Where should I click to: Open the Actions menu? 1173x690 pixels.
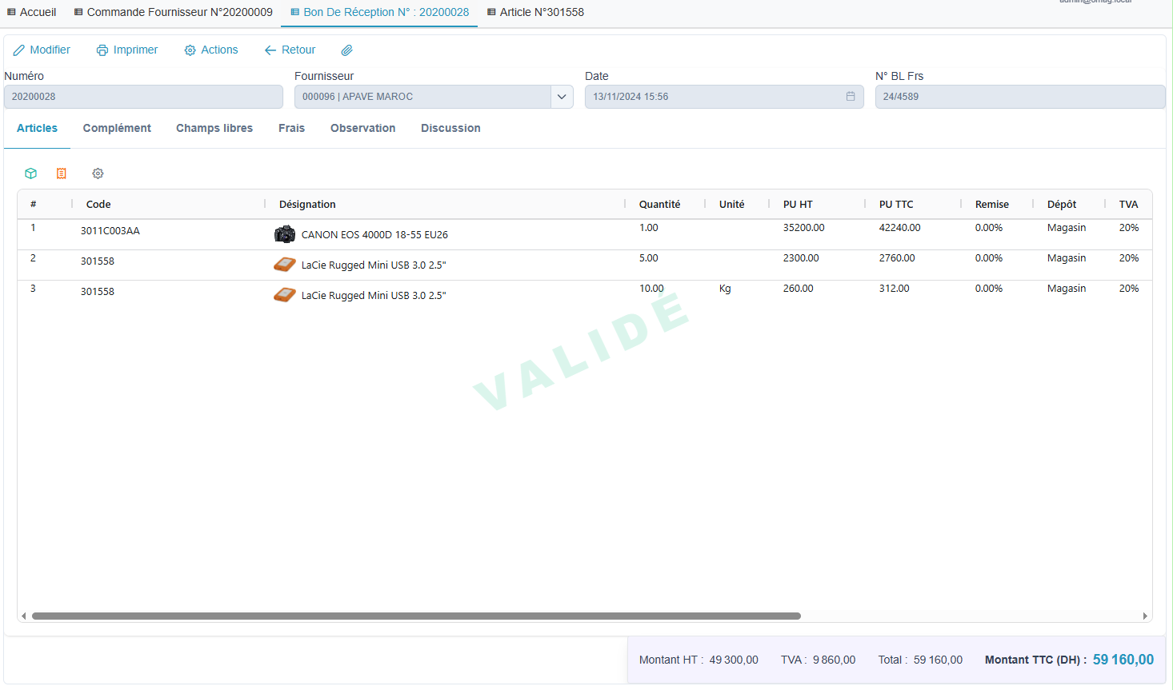click(x=211, y=50)
